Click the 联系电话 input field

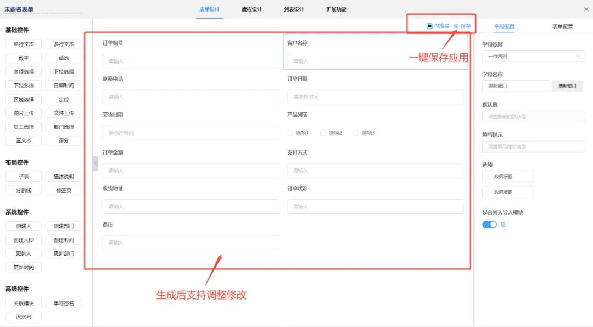[x=191, y=97]
